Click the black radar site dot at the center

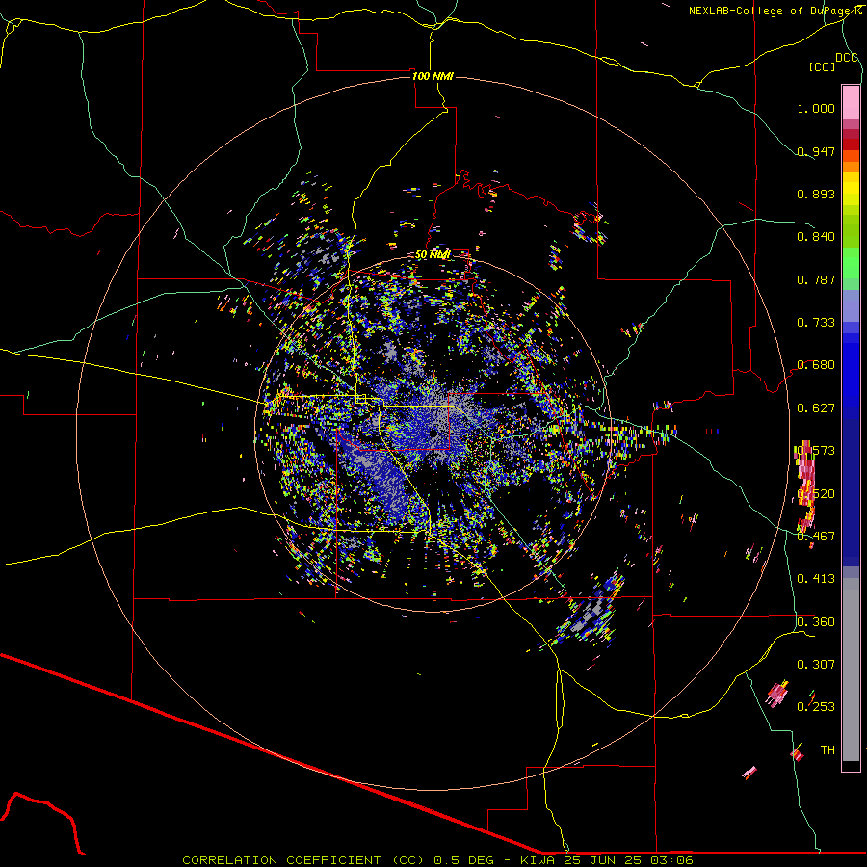pos(433,433)
